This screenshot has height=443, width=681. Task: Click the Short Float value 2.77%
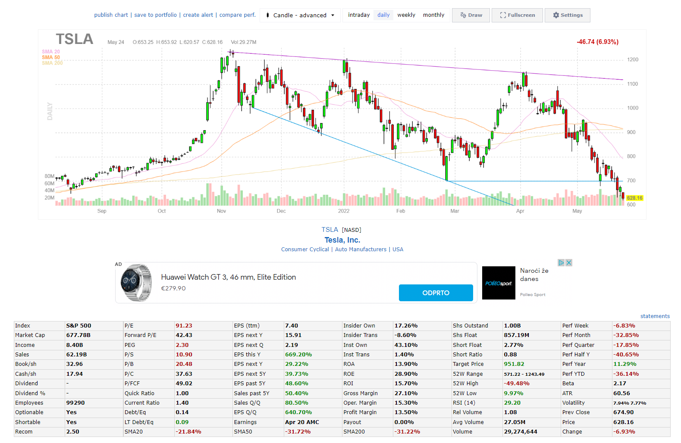coord(513,345)
